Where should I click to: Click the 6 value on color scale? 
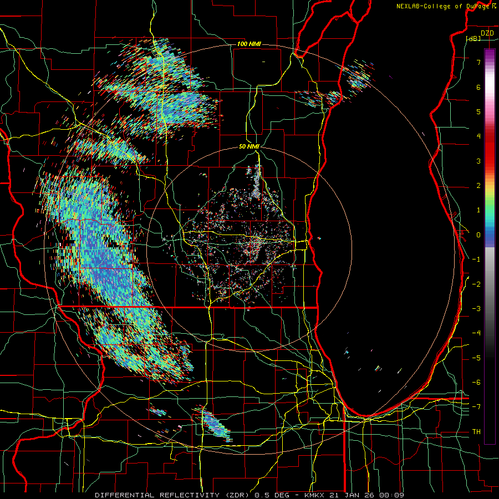tap(478, 87)
